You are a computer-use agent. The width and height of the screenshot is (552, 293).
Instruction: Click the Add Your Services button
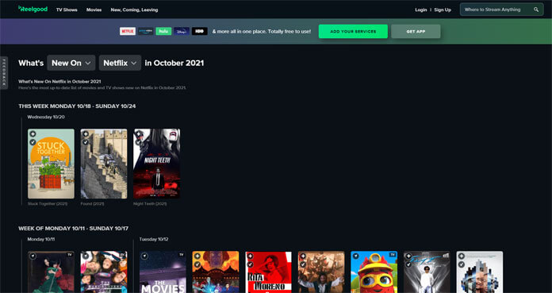[353, 32]
